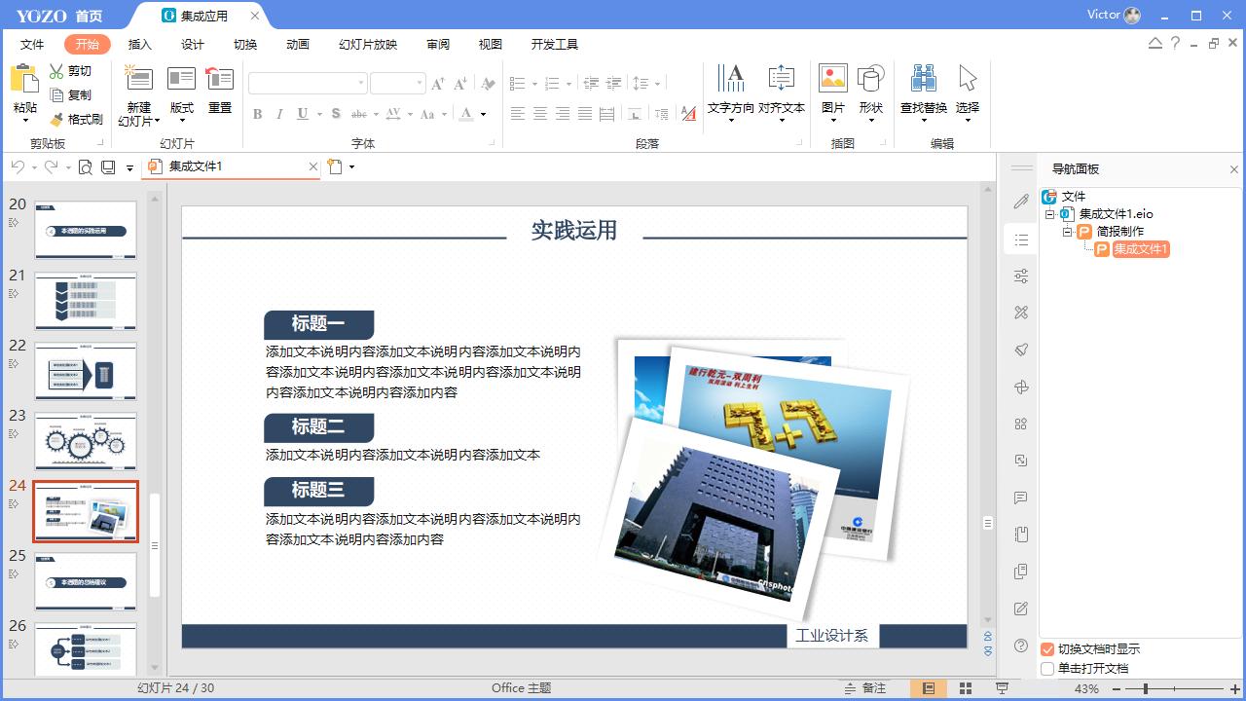Select slide 22 thumbnail
The image size is (1246, 701).
point(86,371)
